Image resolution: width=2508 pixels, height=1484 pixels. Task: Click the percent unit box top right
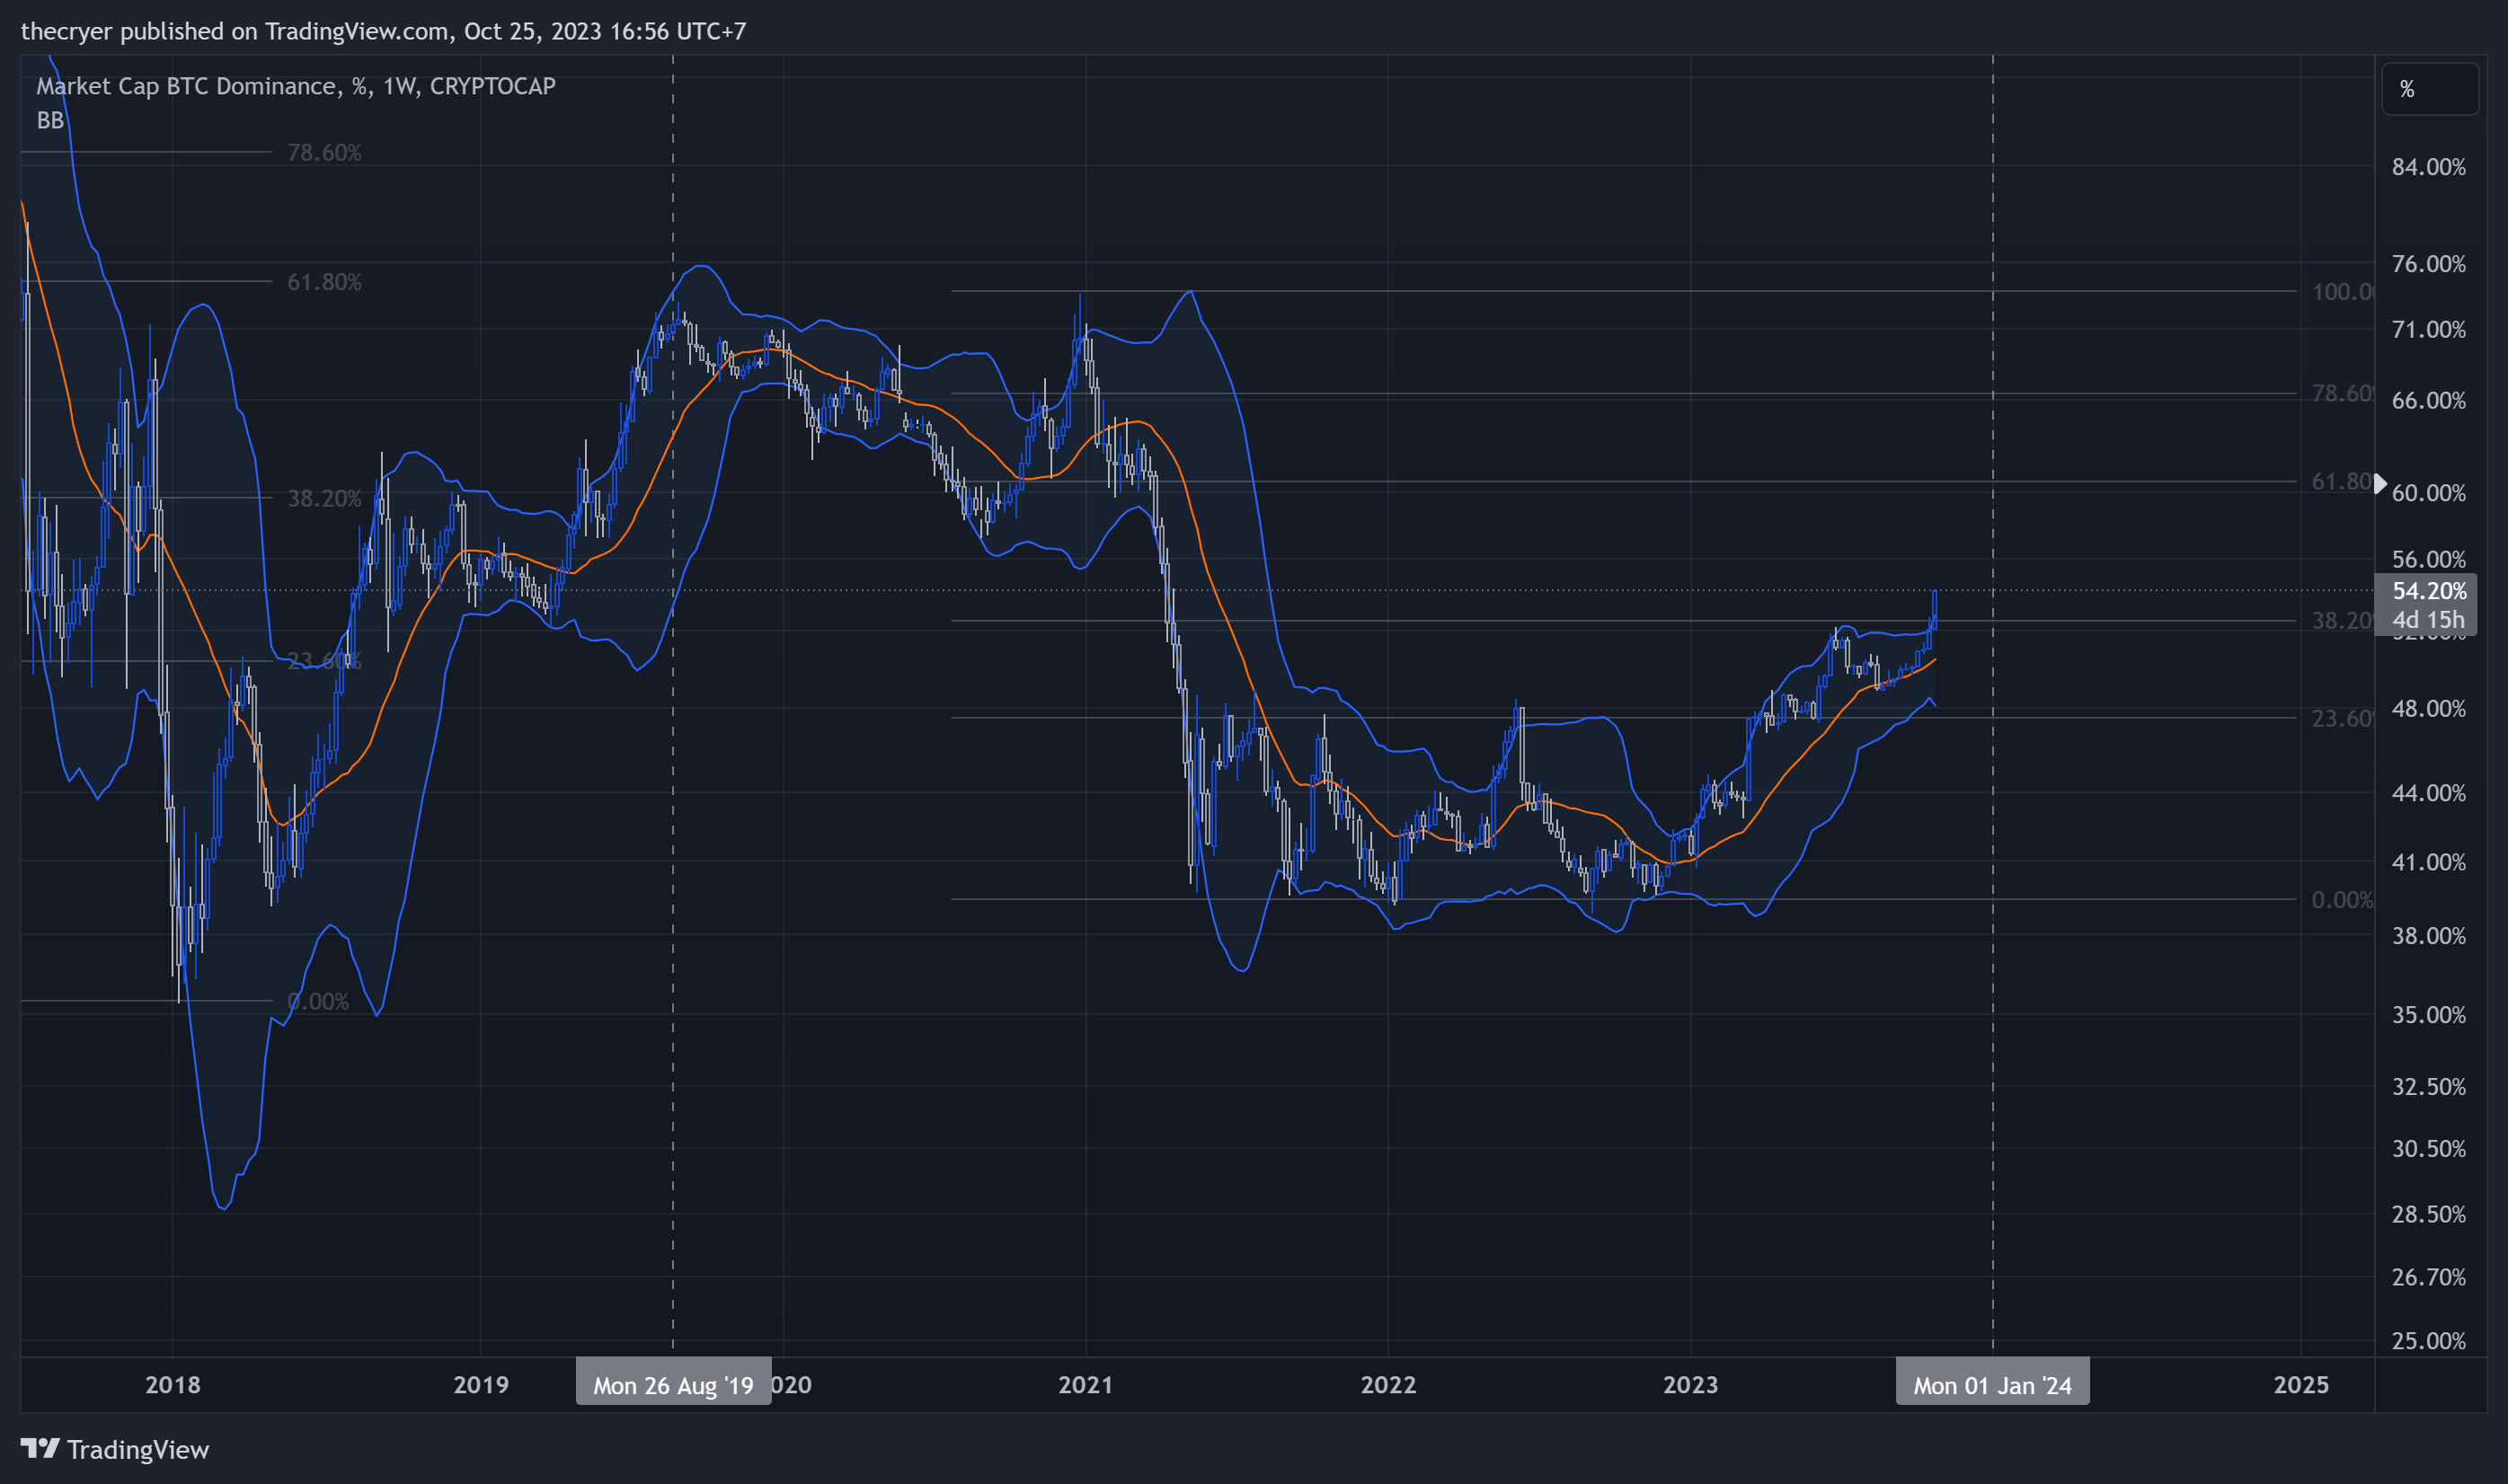coord(2429,89)
